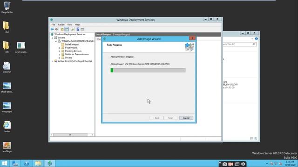Select the bkgd-page image file on desktop

7,87
